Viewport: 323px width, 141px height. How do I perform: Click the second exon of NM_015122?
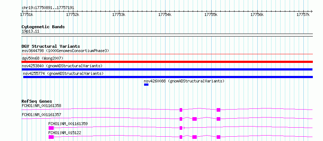[181, 137]
